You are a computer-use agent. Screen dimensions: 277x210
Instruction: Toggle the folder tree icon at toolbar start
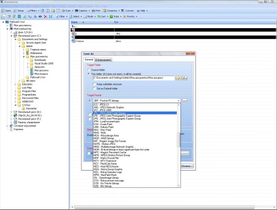tap(3, 17)
